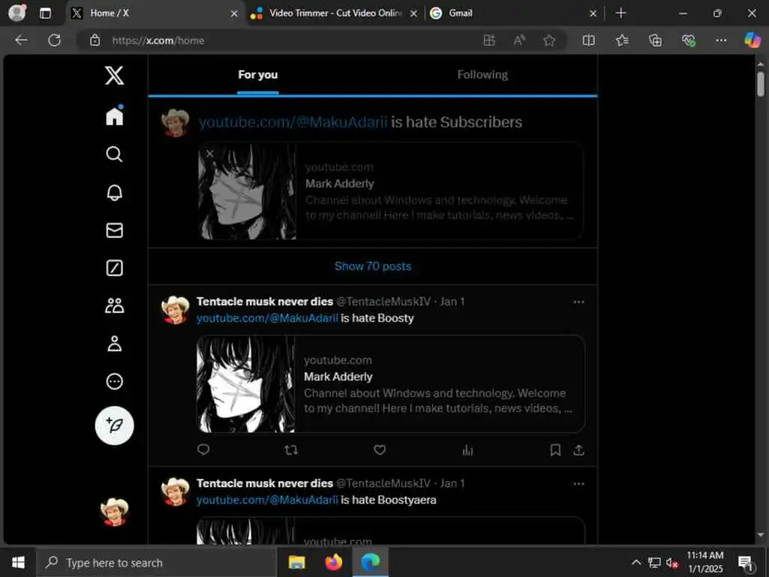769x577 pixels.
Task: Open the Action Center notifications icon
Action: tap(746, 563)
